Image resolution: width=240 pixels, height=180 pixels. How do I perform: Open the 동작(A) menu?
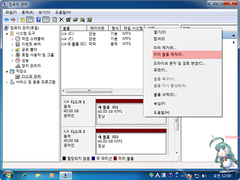[27, 12]
